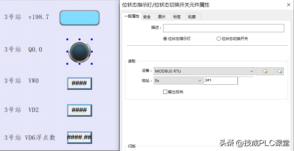Click the light blue rectangle for v198.7
294x151 pixels.
pos(80,18)
